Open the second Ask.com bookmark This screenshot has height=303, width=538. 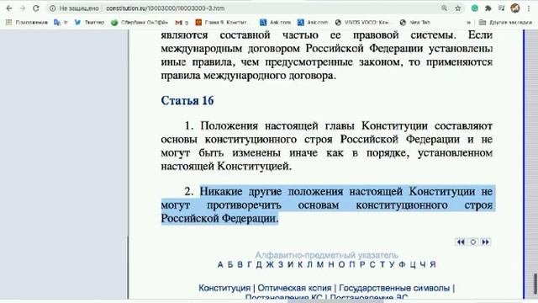coord(313,23)
